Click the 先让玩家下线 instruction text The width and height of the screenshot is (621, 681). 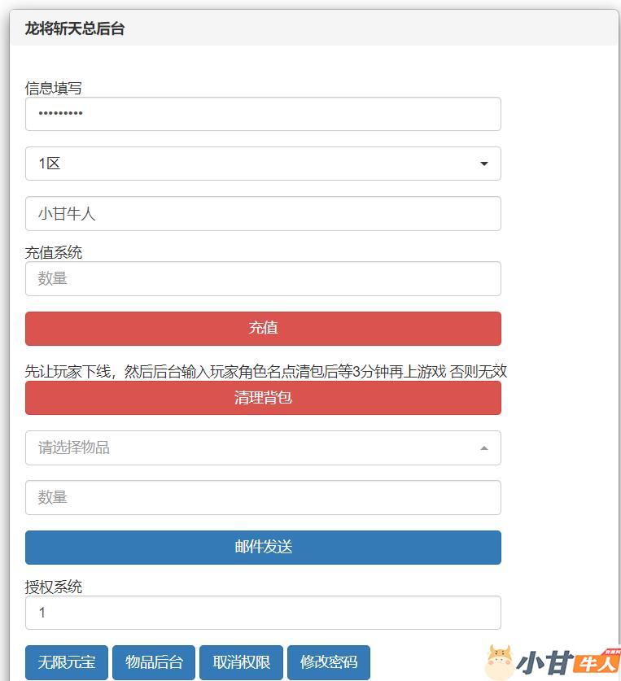(x=266, y=372)
